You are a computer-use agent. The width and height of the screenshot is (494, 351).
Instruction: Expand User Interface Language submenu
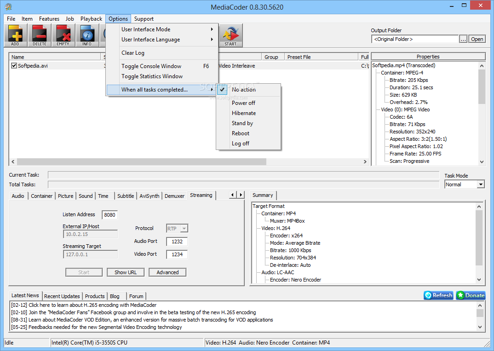tap(162, 40)
